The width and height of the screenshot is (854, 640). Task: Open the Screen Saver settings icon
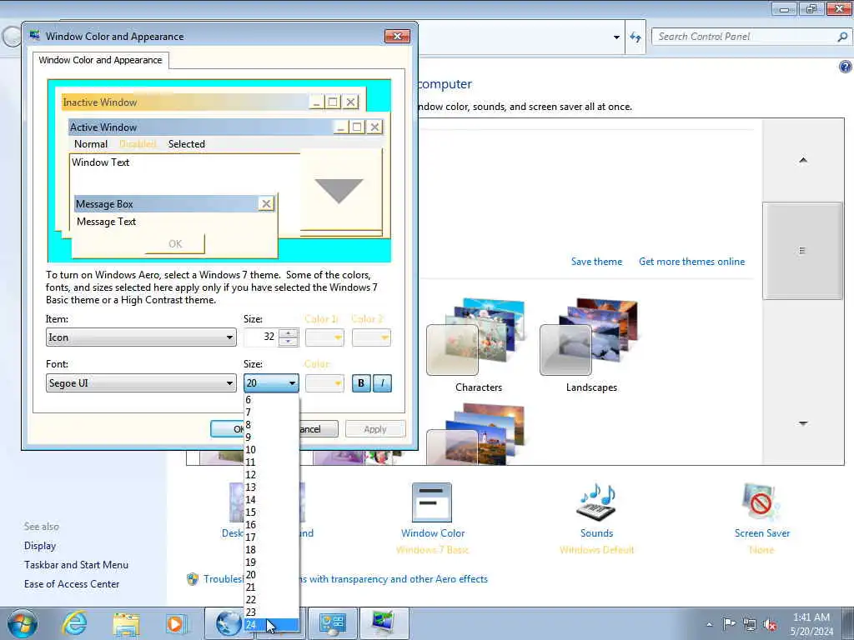(761, 502)
